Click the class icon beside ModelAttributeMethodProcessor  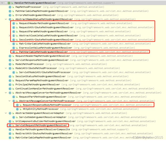(x=10, y=68)
